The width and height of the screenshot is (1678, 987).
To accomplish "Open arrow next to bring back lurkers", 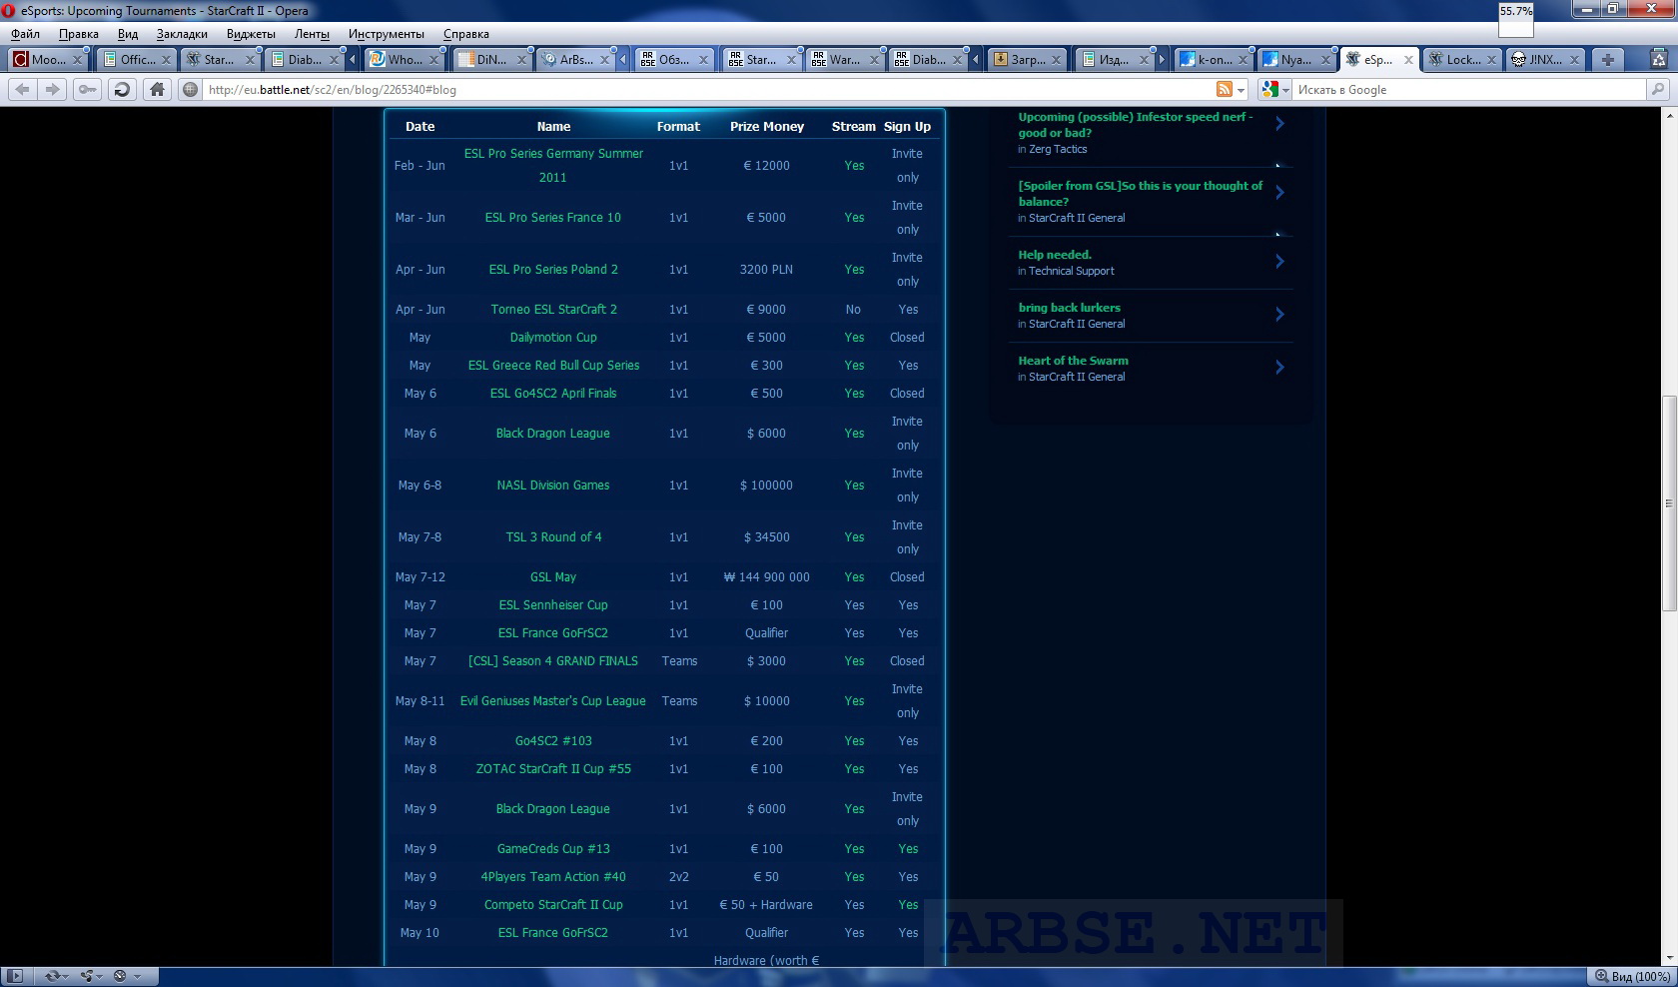I will (x=1279, y=315).
